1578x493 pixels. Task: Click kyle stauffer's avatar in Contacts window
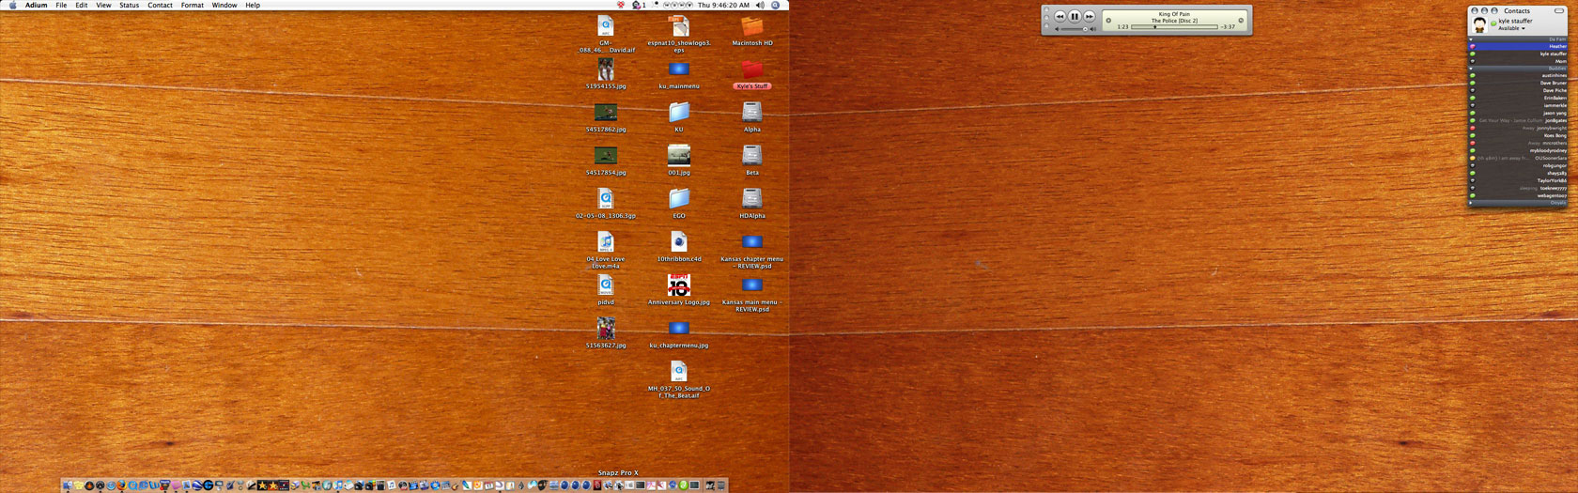coord(1479,24)
